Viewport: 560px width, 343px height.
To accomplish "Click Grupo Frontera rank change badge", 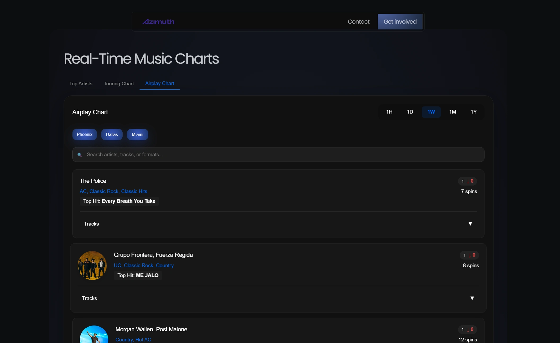I will tap(469, 255).
